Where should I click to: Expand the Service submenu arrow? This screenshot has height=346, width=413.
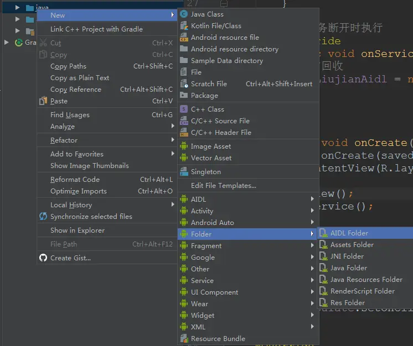coord(312,280)
